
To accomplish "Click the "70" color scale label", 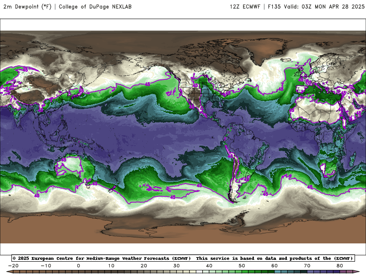I will pyautogui.click(x=307, y=266).
